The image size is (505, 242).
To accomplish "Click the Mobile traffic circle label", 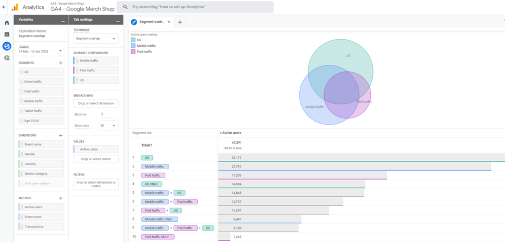I will coord(315,107).
